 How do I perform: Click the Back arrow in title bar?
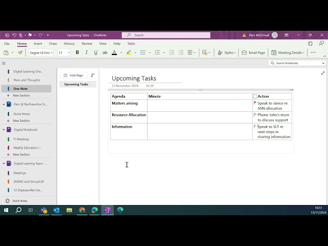(7, 35)
